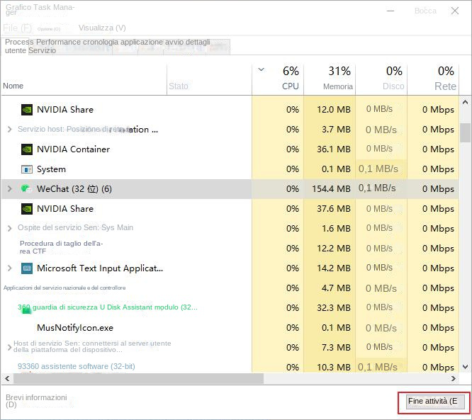Click the System process icon
This screenshot has height=420, width=472.
[x=27, y=169]
